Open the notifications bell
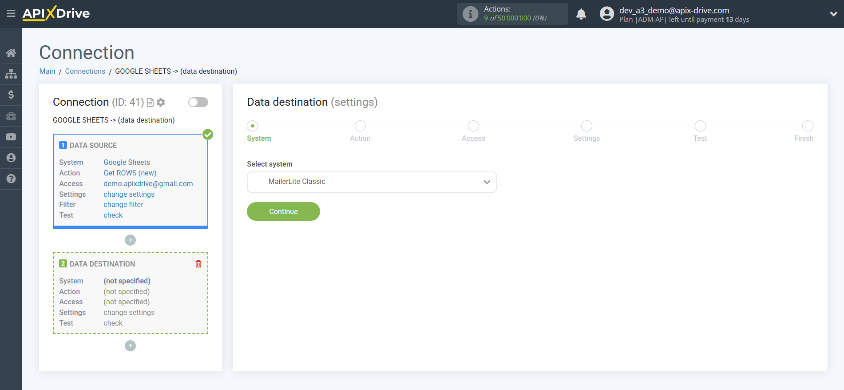This screenshot has width=844, height=390. point(581,14)
